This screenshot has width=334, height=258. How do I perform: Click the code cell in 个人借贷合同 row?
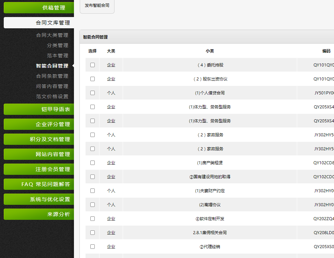point(316,93)
